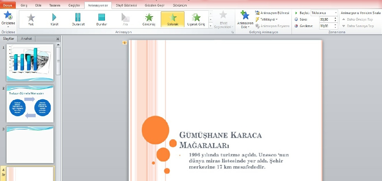The image size is (382, 181).
Task: Select slide 1 thumbnail with chart
Action: coord(30,63)
